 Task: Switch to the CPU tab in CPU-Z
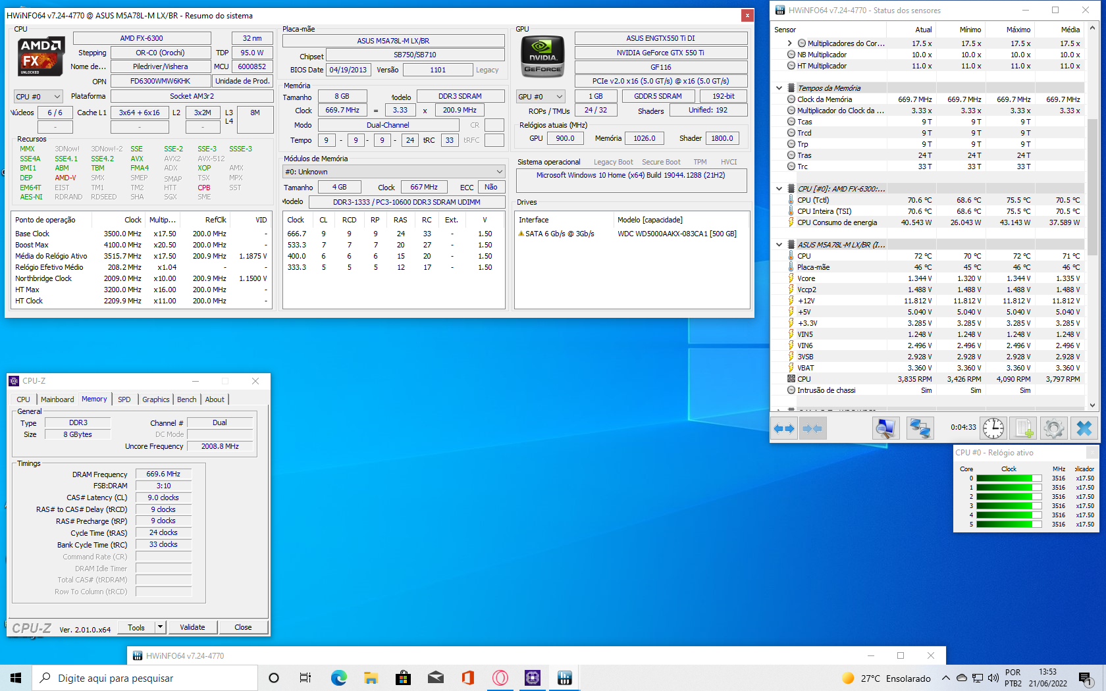coord(23,399)
